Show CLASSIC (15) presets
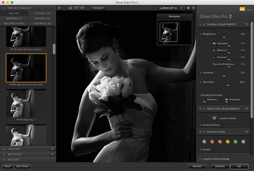This screenshot has height=171, width=254. (42, 13)
